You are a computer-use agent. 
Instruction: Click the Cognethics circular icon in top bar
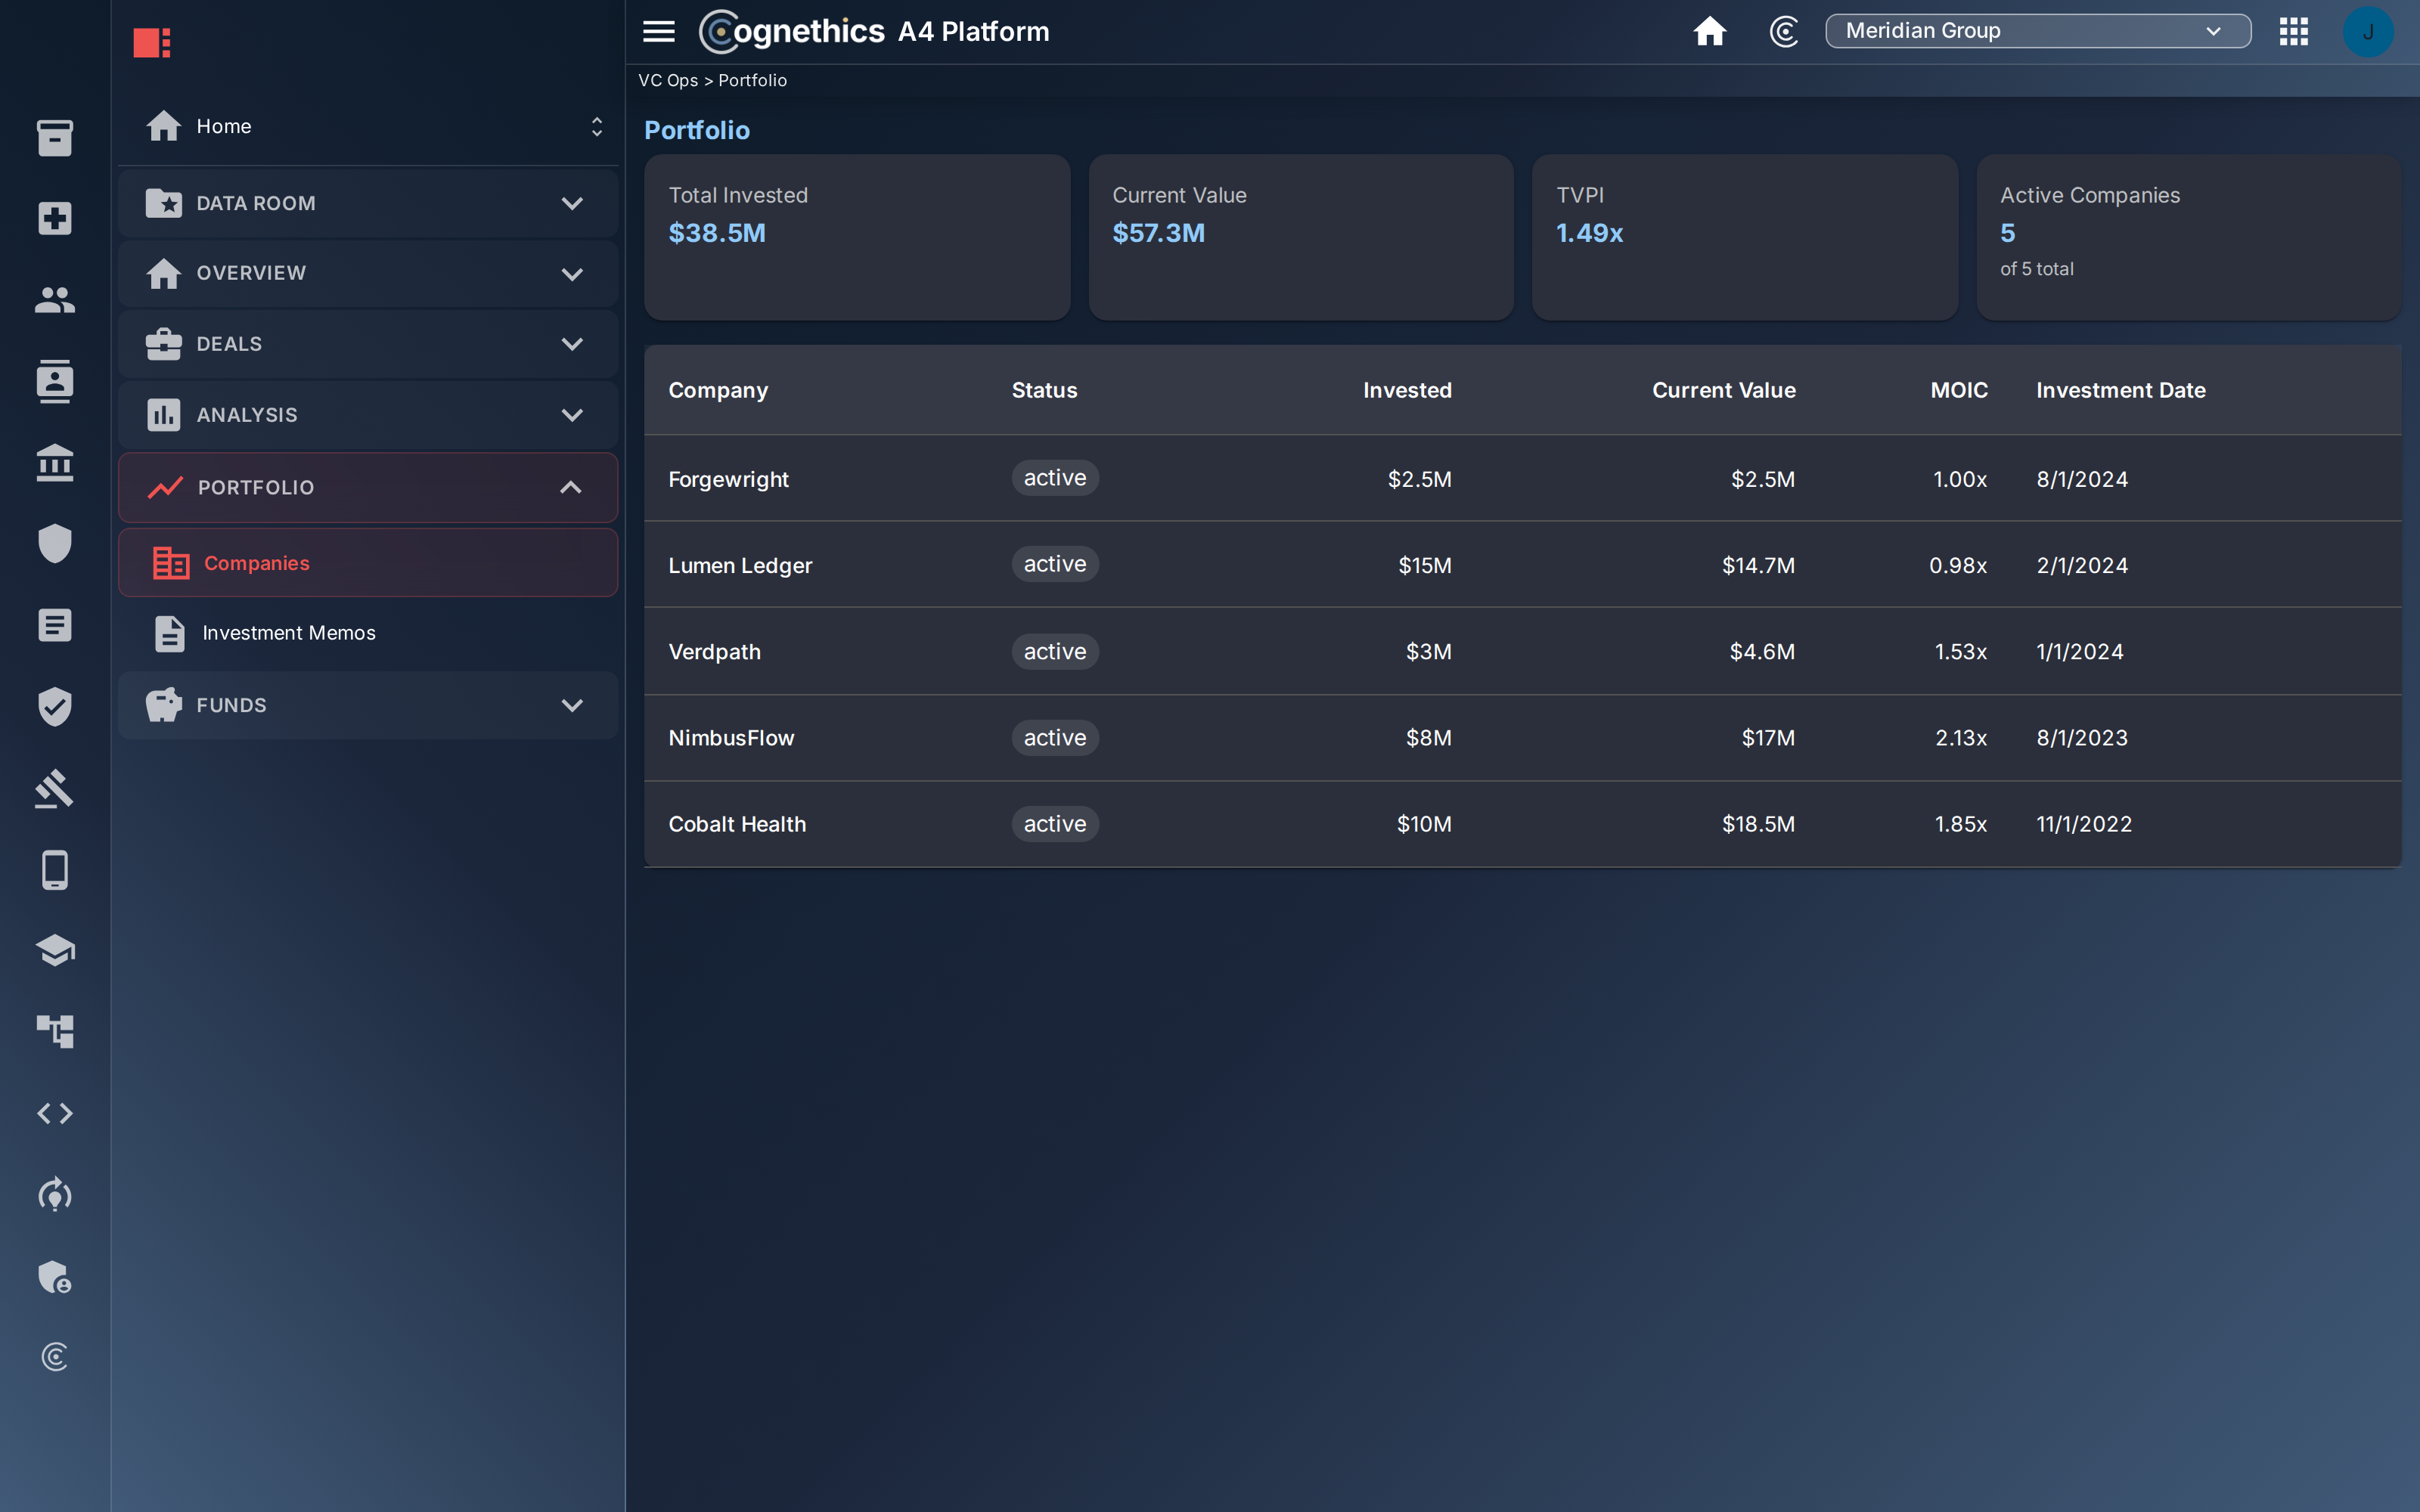click(x=1784, y=31)
